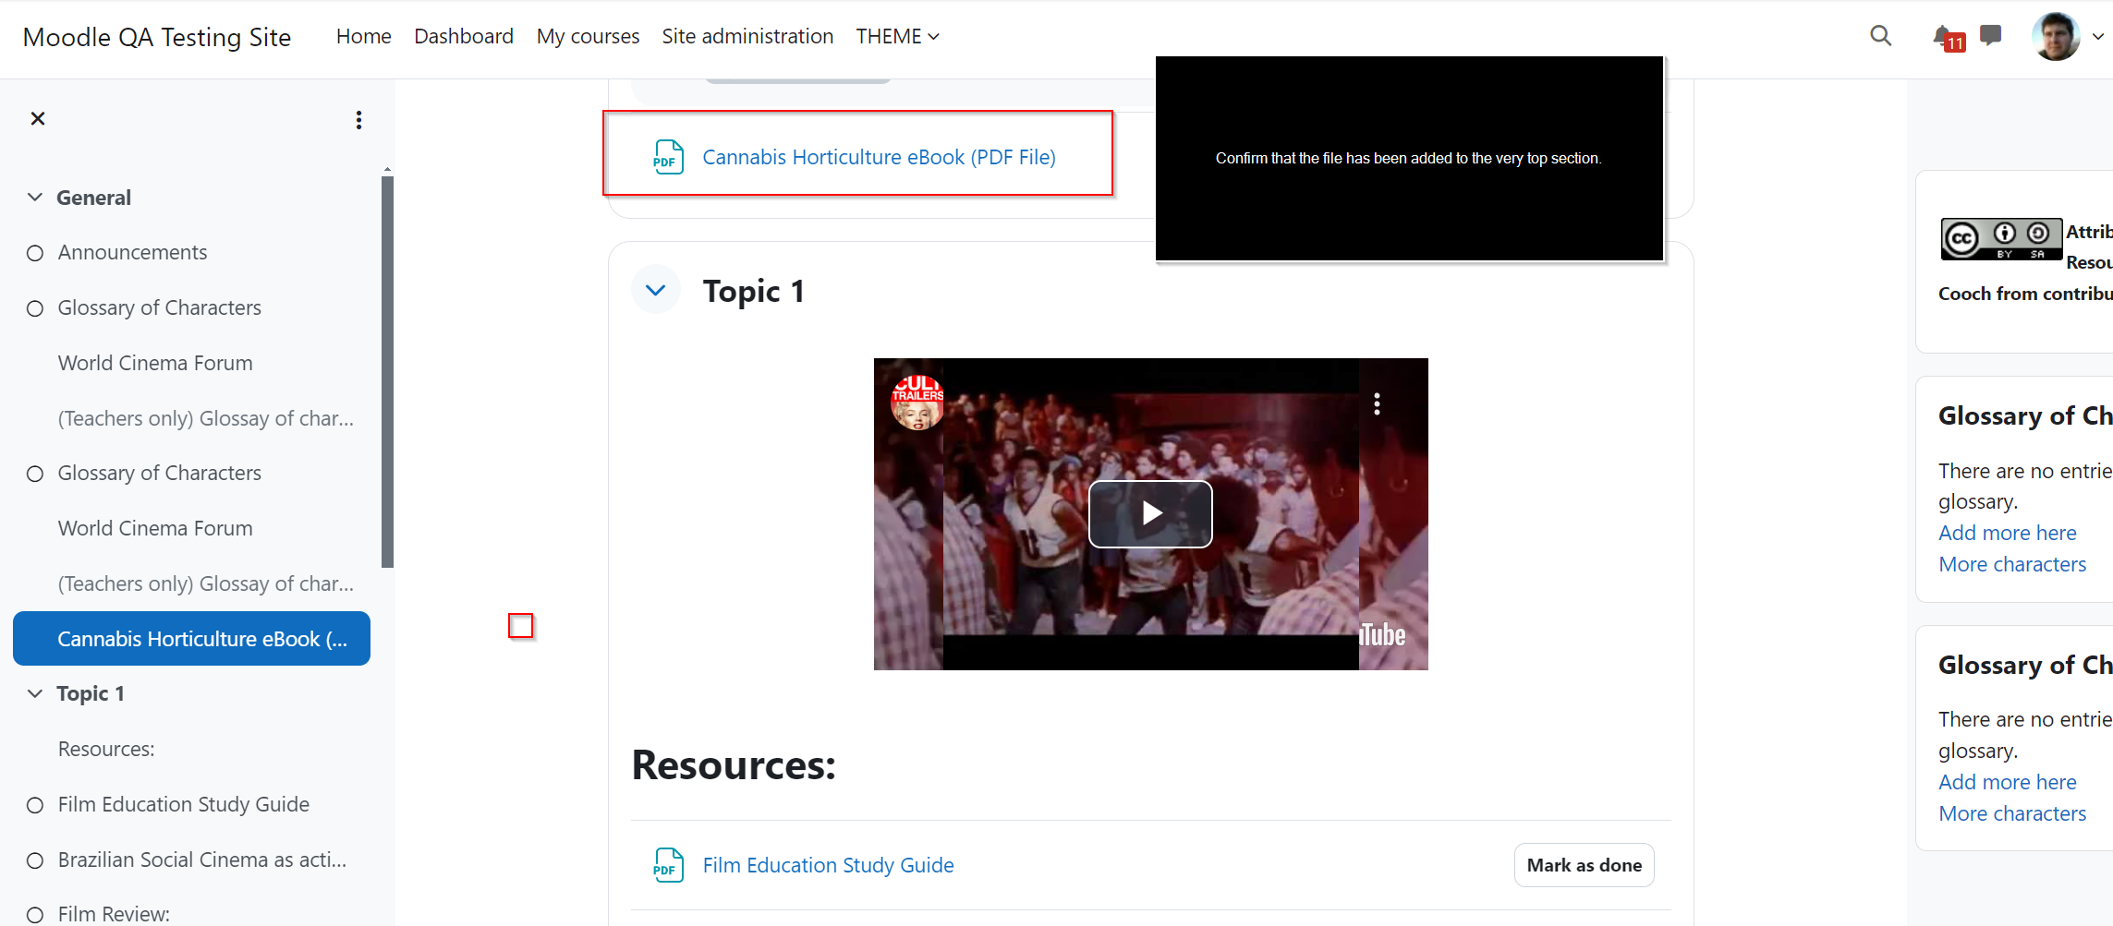The image size is (2113, 926).
Task: Click the Moodle QA Testing Site title
Action: coord(157,37)
